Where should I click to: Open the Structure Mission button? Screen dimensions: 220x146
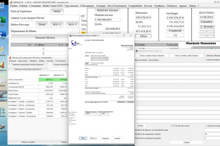[x=45, y=38]
